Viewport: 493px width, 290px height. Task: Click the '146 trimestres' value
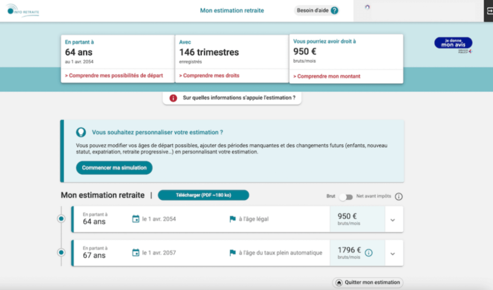coord(209,52)
